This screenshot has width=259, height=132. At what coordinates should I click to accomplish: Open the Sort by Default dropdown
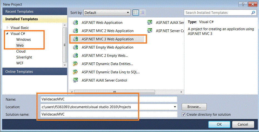click(107, 12)
